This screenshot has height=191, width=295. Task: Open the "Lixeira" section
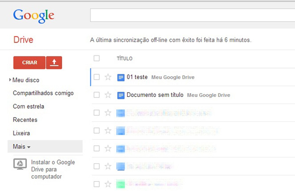(x=21, y=133)
